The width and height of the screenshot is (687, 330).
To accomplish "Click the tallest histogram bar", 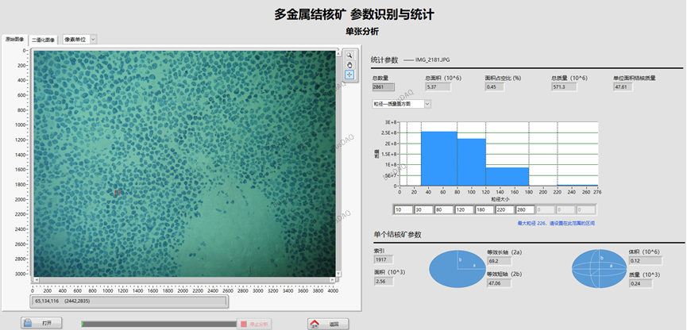I will point(438,159).
